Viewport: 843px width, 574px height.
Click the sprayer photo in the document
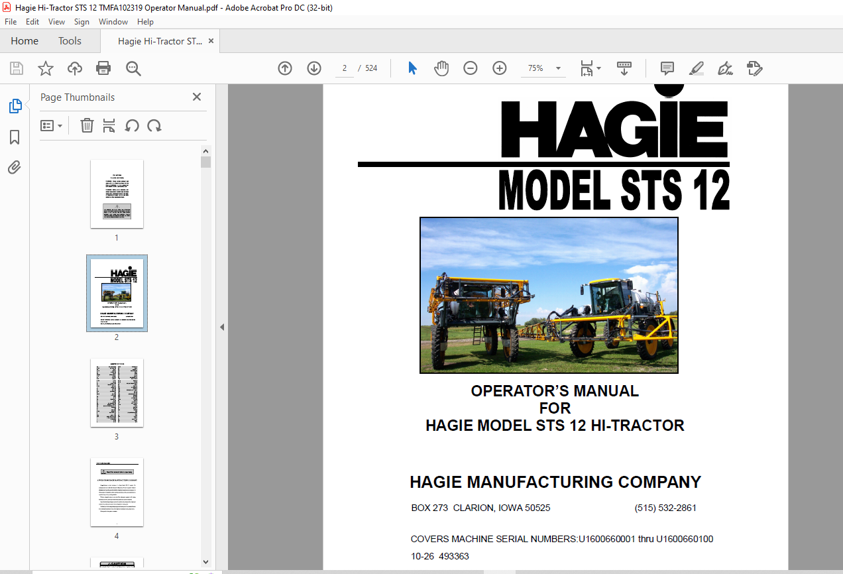(549, 296)
